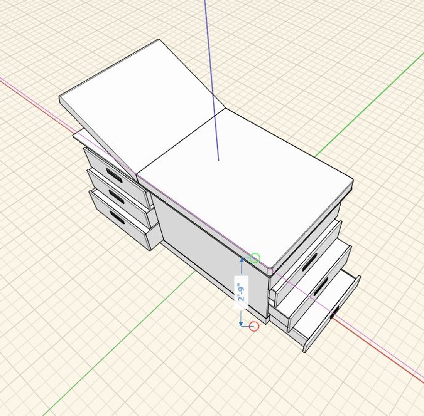
Task: Click the blue vertical axis line
Action: (x=212, y=81)
